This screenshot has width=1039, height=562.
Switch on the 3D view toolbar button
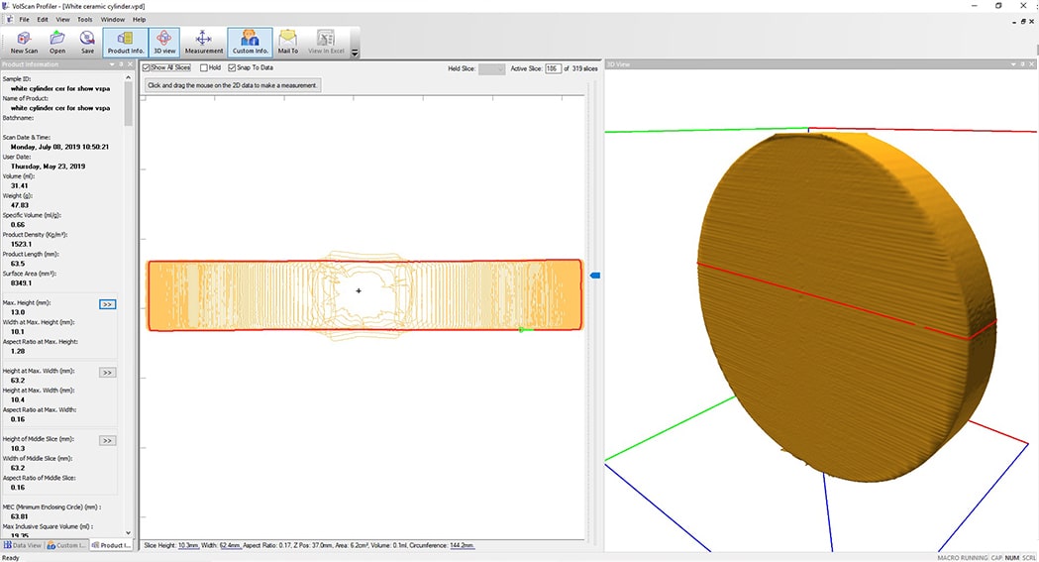pyautogui.click(x=164, y=41)
